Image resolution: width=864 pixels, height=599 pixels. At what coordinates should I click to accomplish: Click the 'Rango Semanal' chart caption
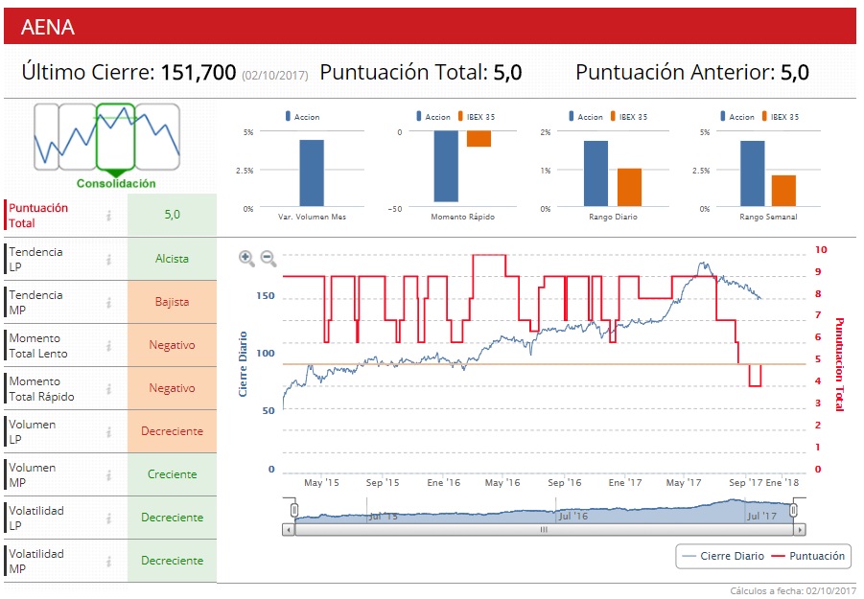point(768,217)
